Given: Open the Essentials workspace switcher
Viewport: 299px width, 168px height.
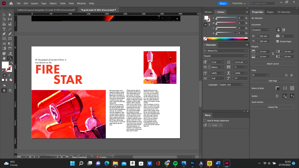Looking at the screenshot, I should 239,4.
